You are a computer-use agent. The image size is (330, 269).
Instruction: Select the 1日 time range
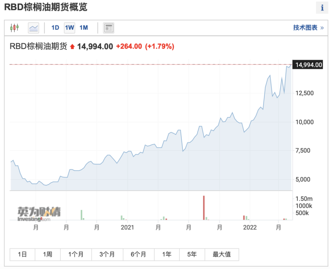22,255
